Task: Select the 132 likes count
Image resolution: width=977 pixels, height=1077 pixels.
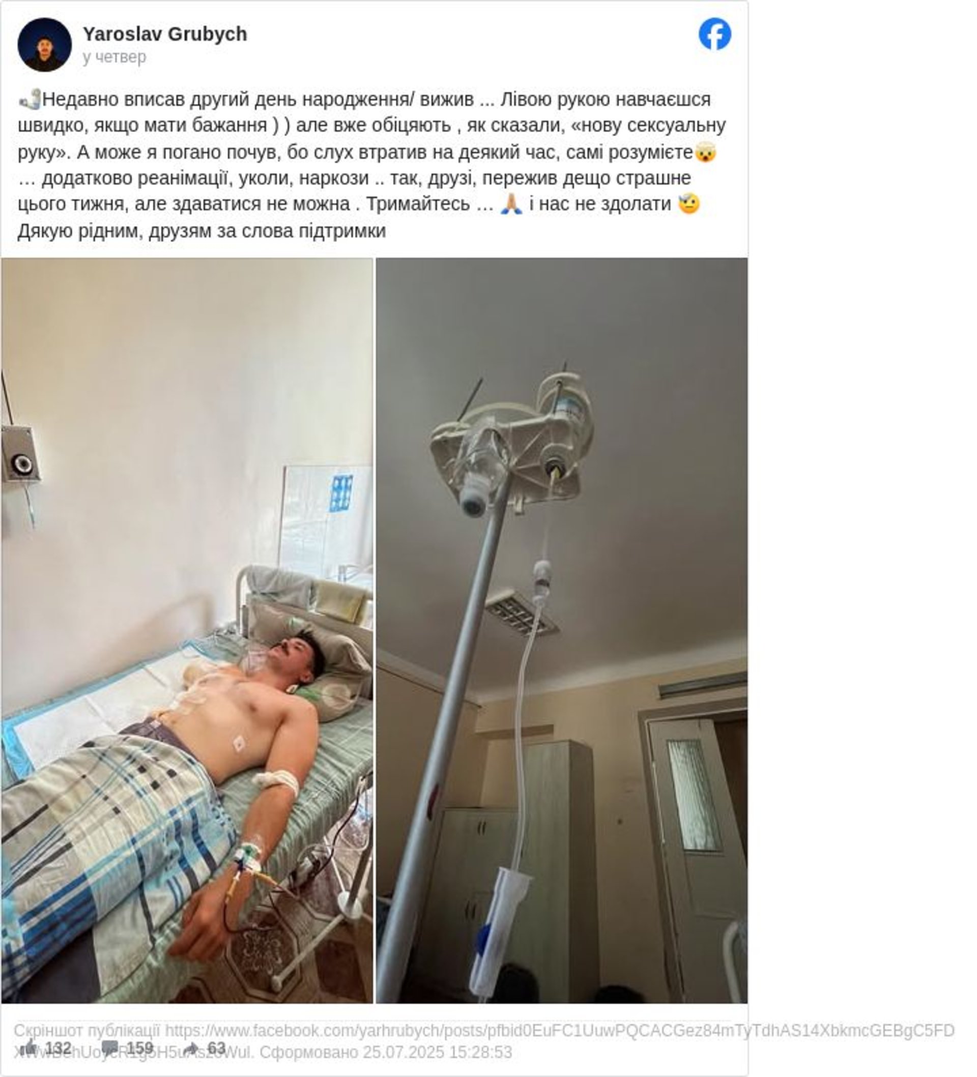Action: [x=58, y=1047]
